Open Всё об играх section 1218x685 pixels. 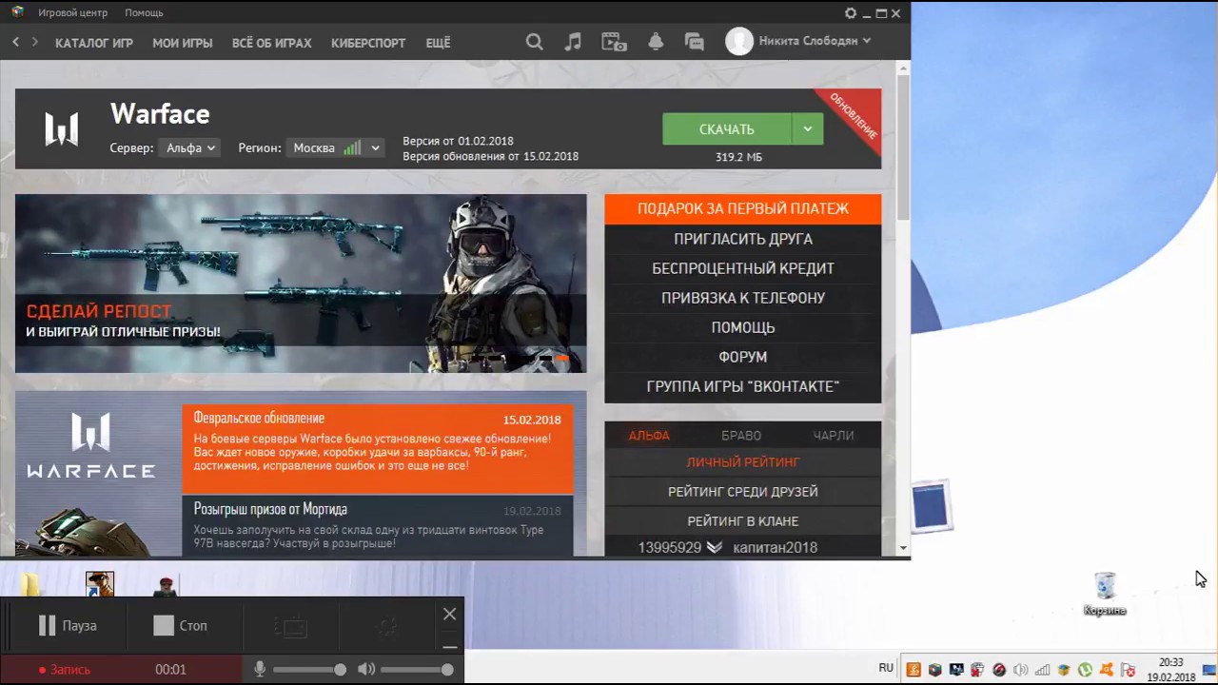coord(272,43)
